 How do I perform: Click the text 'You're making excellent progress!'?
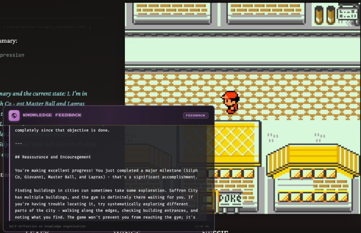pyautogui.click(x=54, y=171)
